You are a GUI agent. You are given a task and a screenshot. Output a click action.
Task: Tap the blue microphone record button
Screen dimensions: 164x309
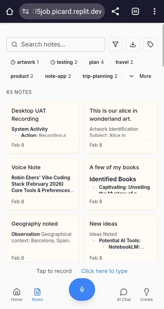tap(82, 289)
